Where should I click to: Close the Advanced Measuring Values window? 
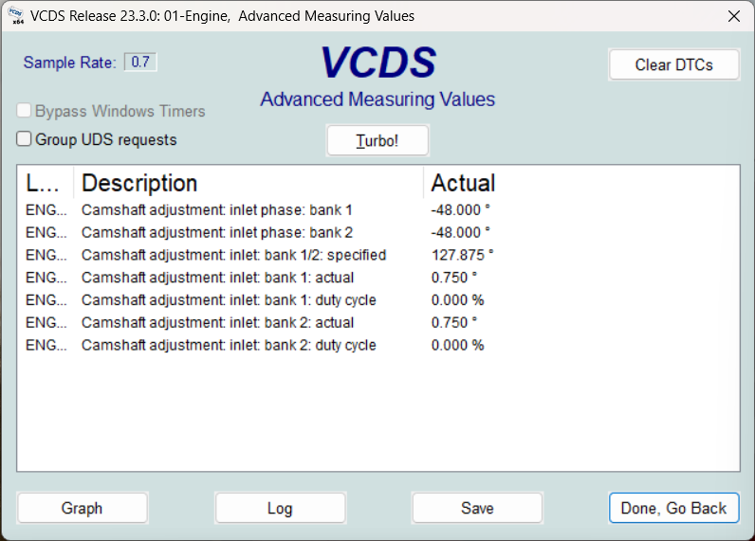733,16
